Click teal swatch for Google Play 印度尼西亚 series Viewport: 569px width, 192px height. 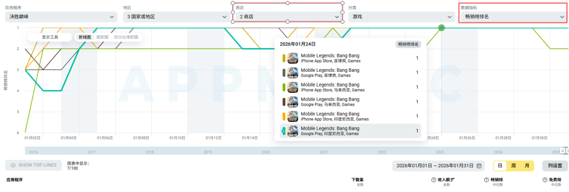tap(284, 131)
